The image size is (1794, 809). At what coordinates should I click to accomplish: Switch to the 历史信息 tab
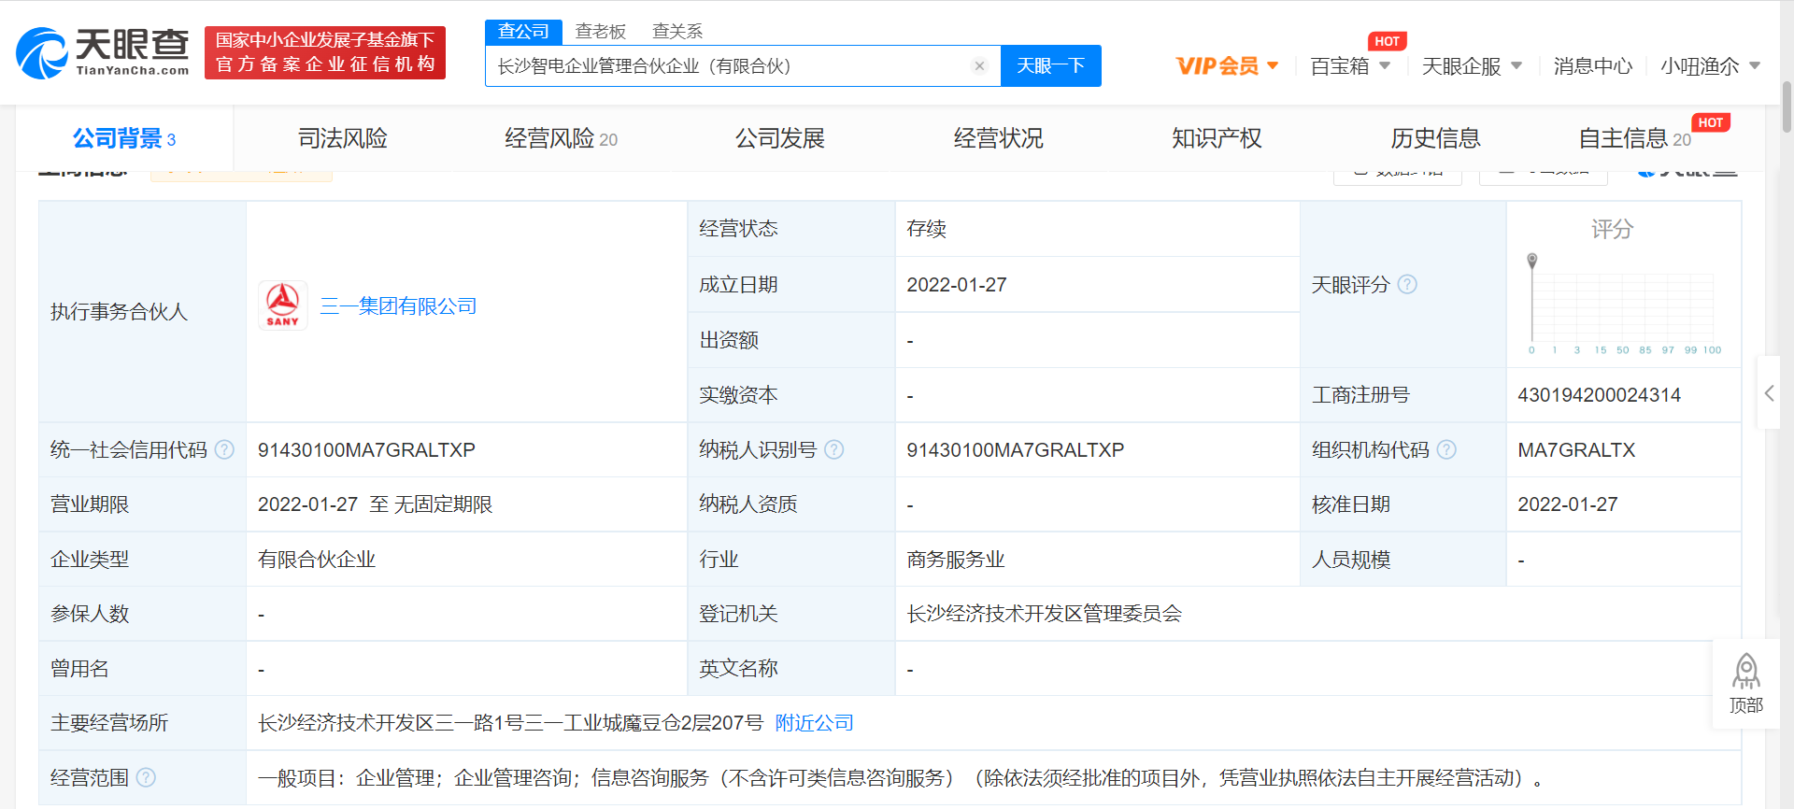point(1435,138)
